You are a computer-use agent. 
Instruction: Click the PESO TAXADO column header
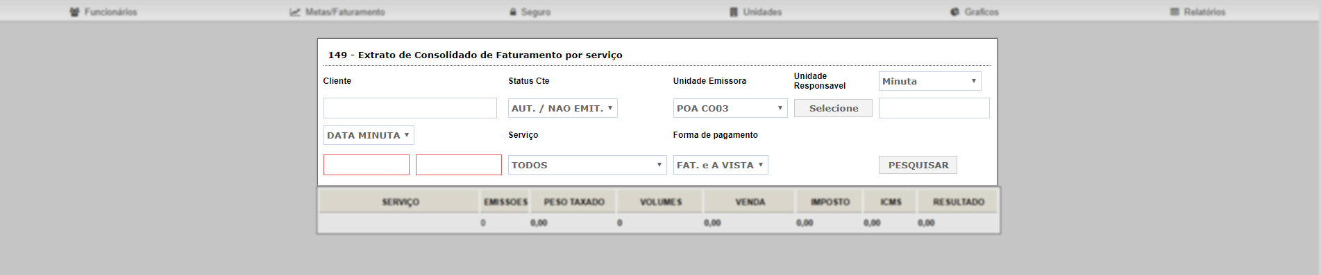click(574, 202)
